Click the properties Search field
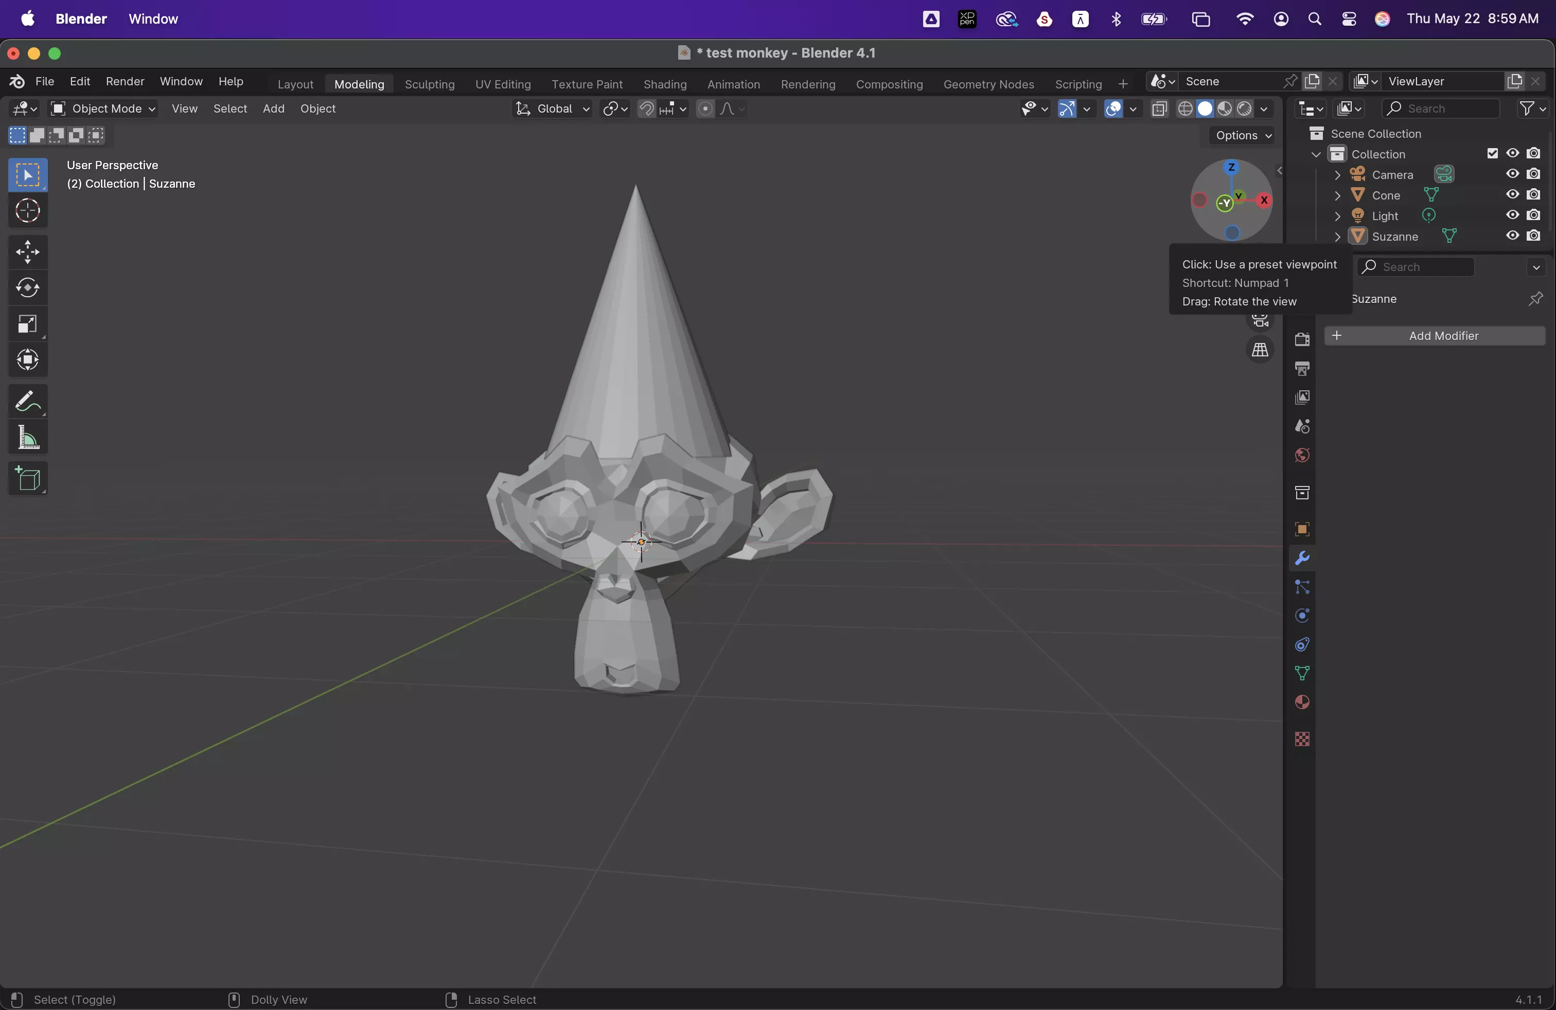This screenshot has height=1010, width=1556. point(1415,266)
